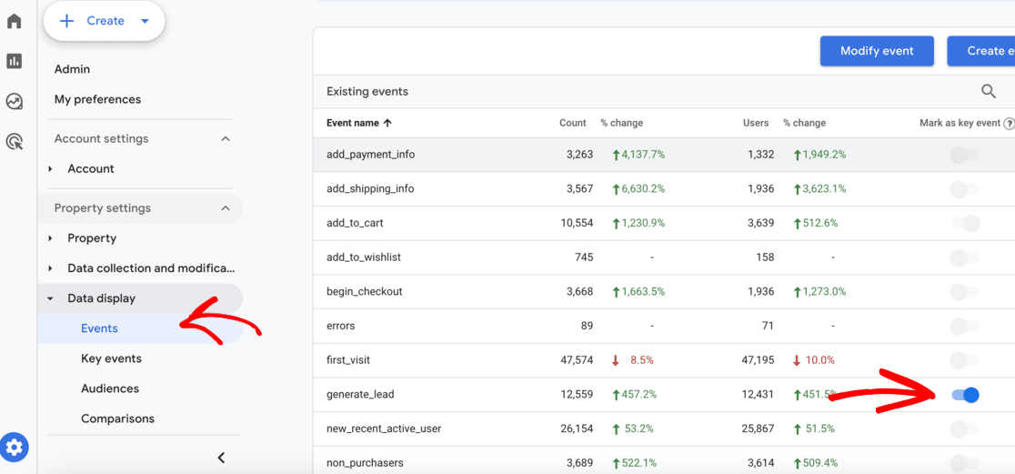Viewport: 1015px width, 474px height.
Task: Click the help icon beside Mark as key event
Action: tap(1009, 124)
